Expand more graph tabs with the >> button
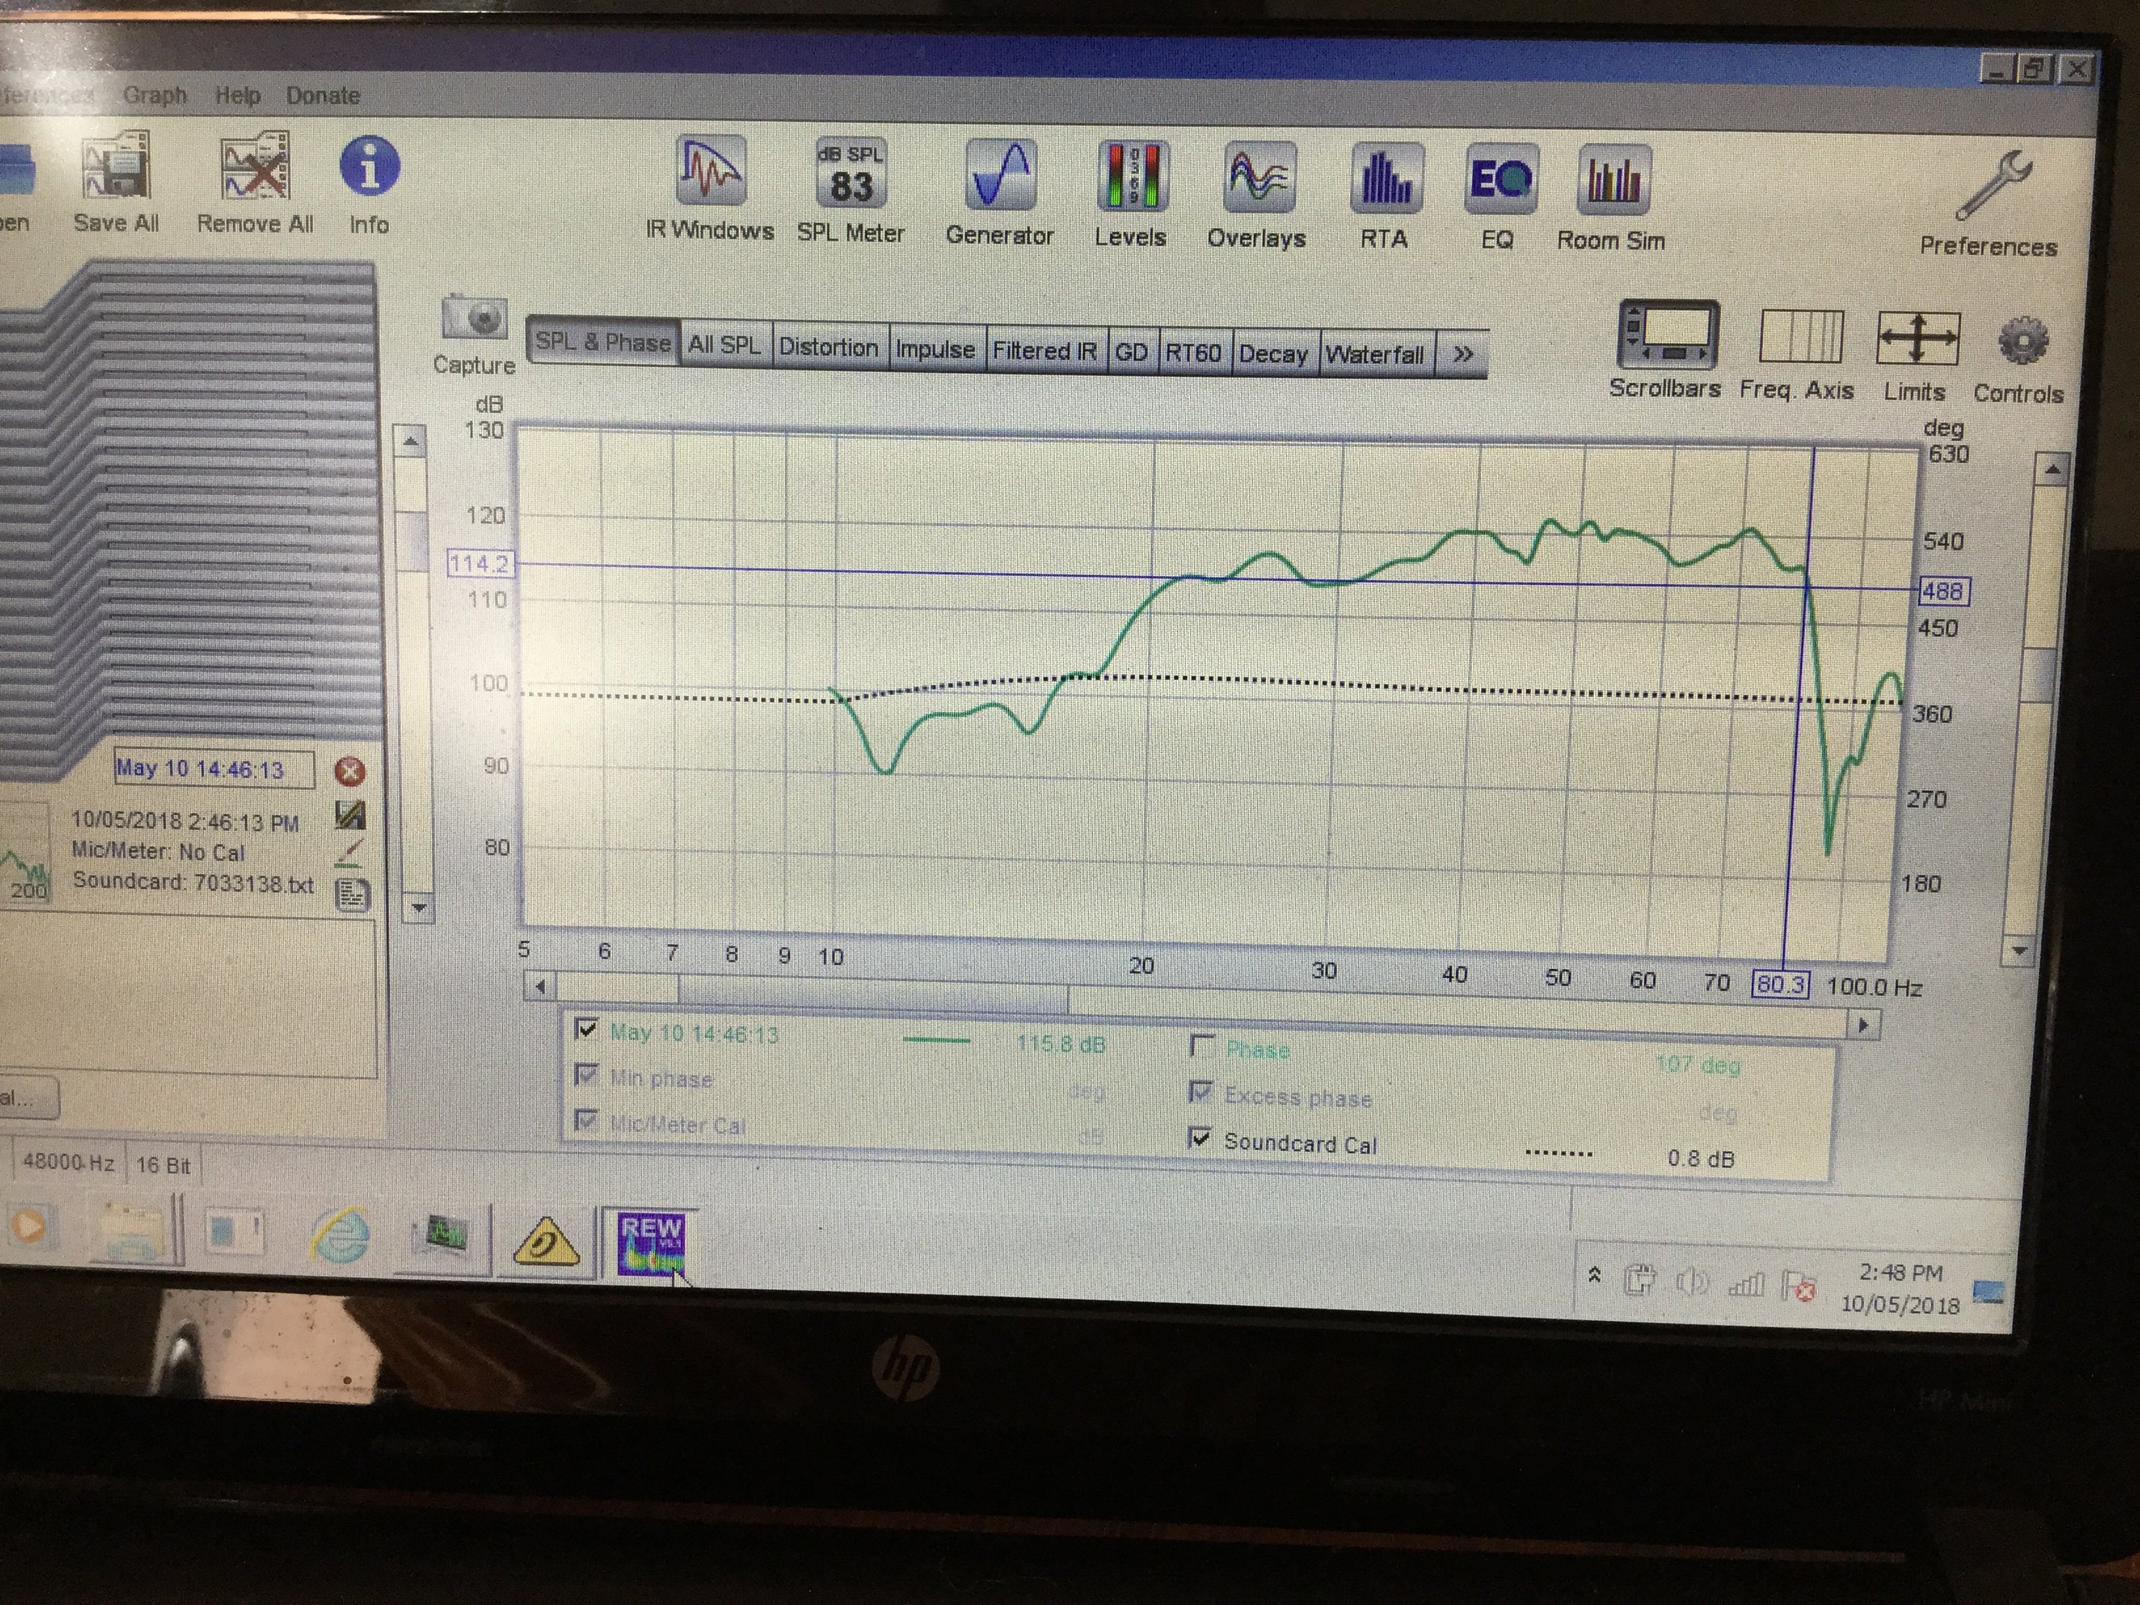 pos(1463,354)
